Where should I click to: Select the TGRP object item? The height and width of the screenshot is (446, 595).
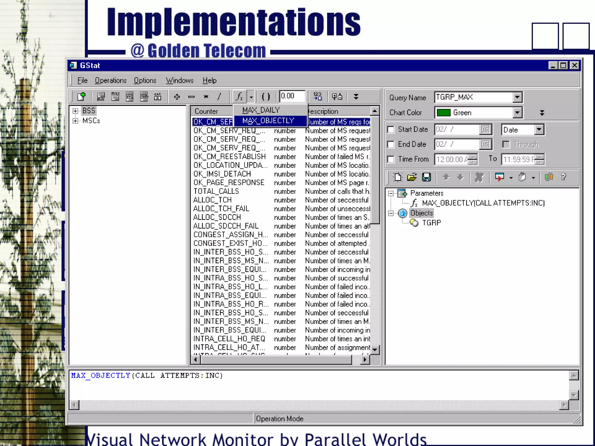click(431, 223)
